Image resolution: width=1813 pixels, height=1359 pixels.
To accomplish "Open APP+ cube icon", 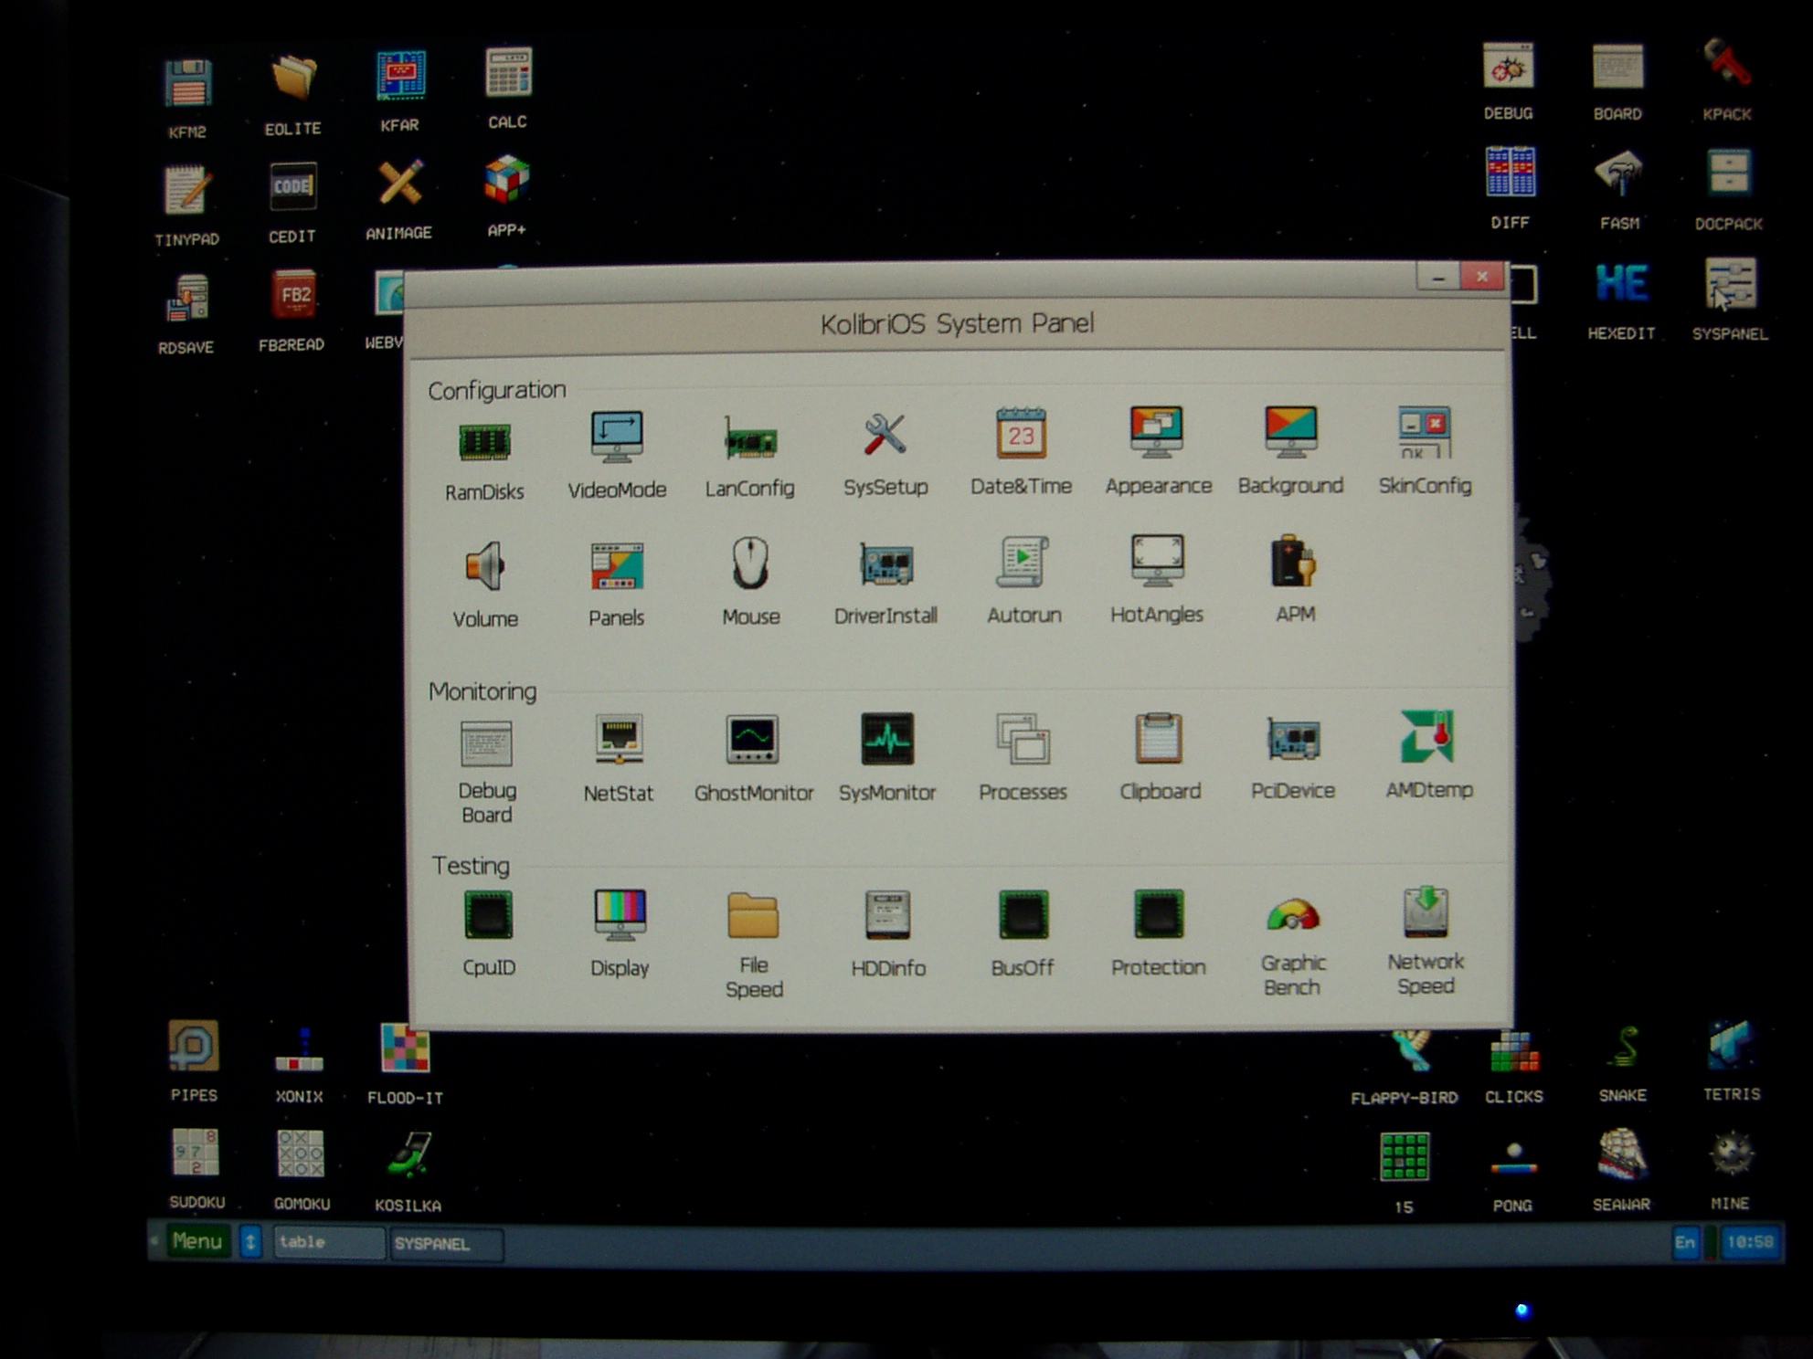I will click(506, 179).
